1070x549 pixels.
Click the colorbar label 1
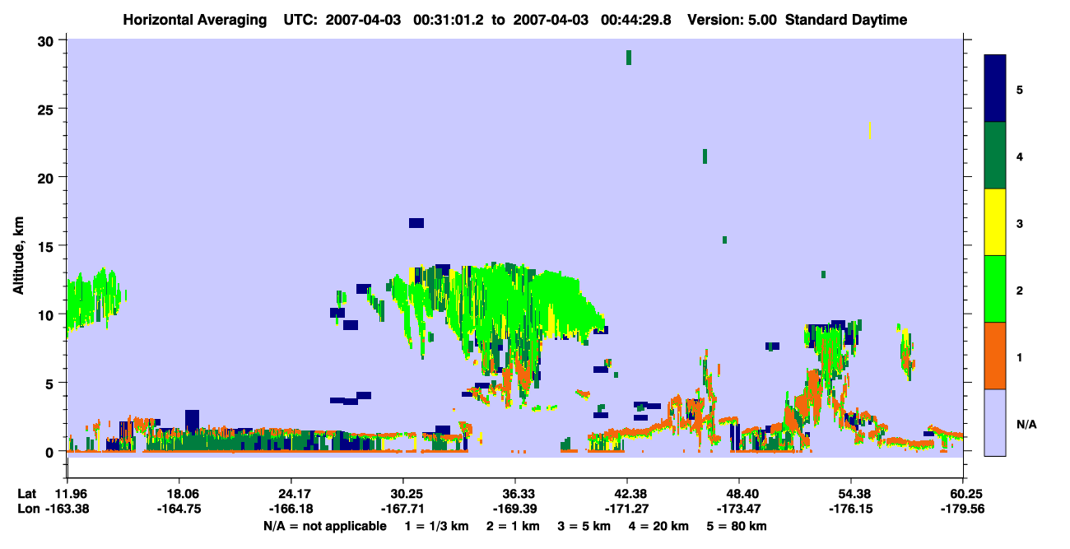coord(1020,356)
